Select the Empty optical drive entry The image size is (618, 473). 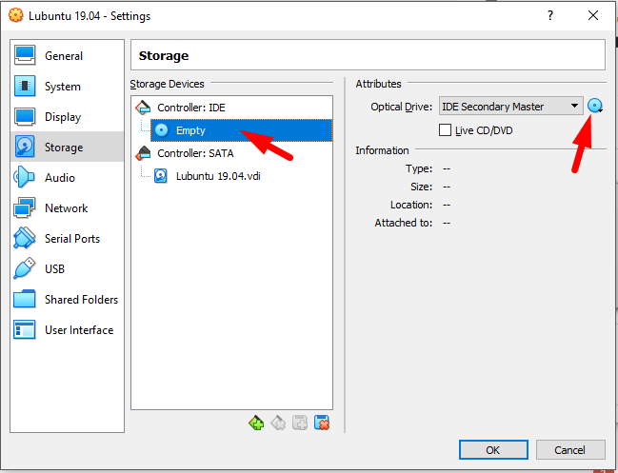190,130
